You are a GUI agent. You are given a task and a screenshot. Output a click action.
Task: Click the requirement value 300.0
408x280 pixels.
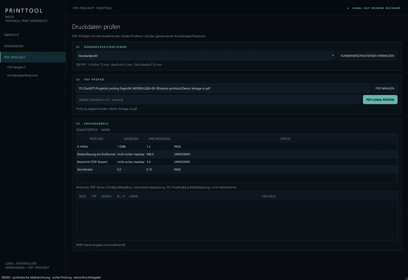(x=150, y=154)
